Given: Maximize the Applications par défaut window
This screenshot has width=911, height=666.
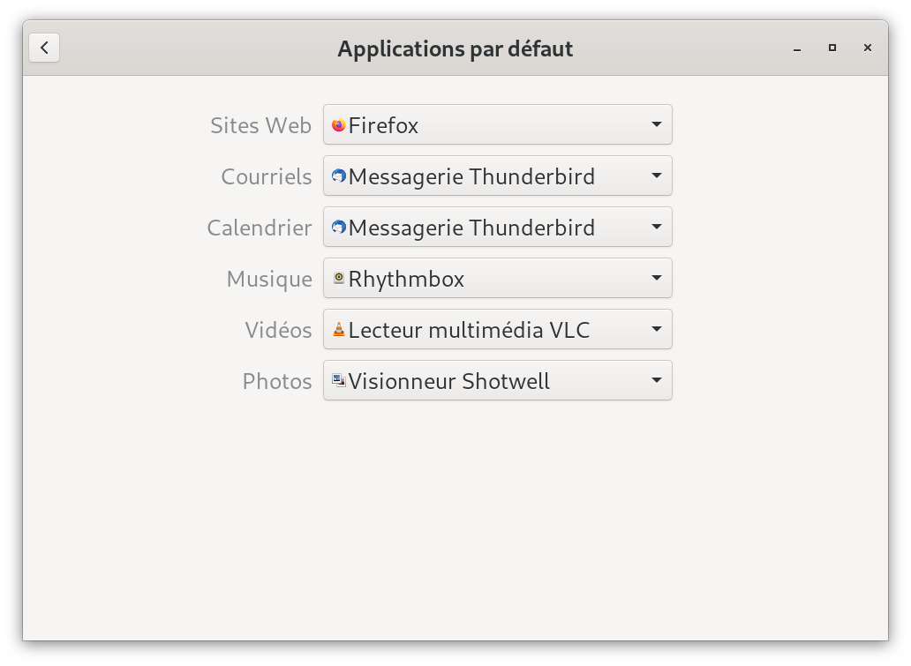Looking at the screenshot, I should [832, 48].
